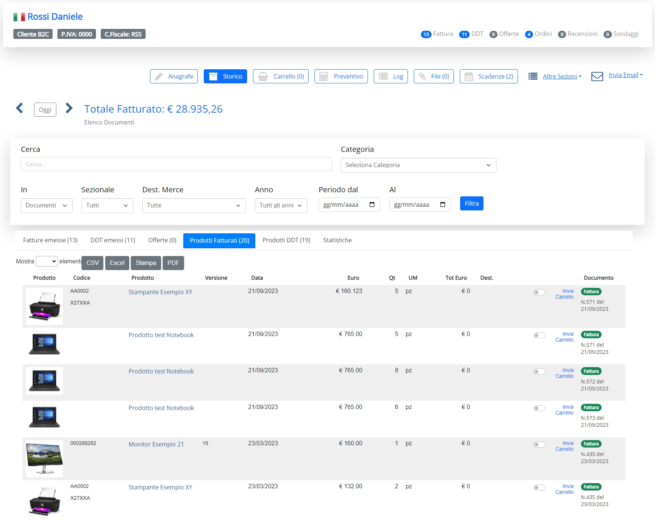Open the Scadenze (2) calendar section
The height and width of the screenshot is (522, 655).
(488, 76)
